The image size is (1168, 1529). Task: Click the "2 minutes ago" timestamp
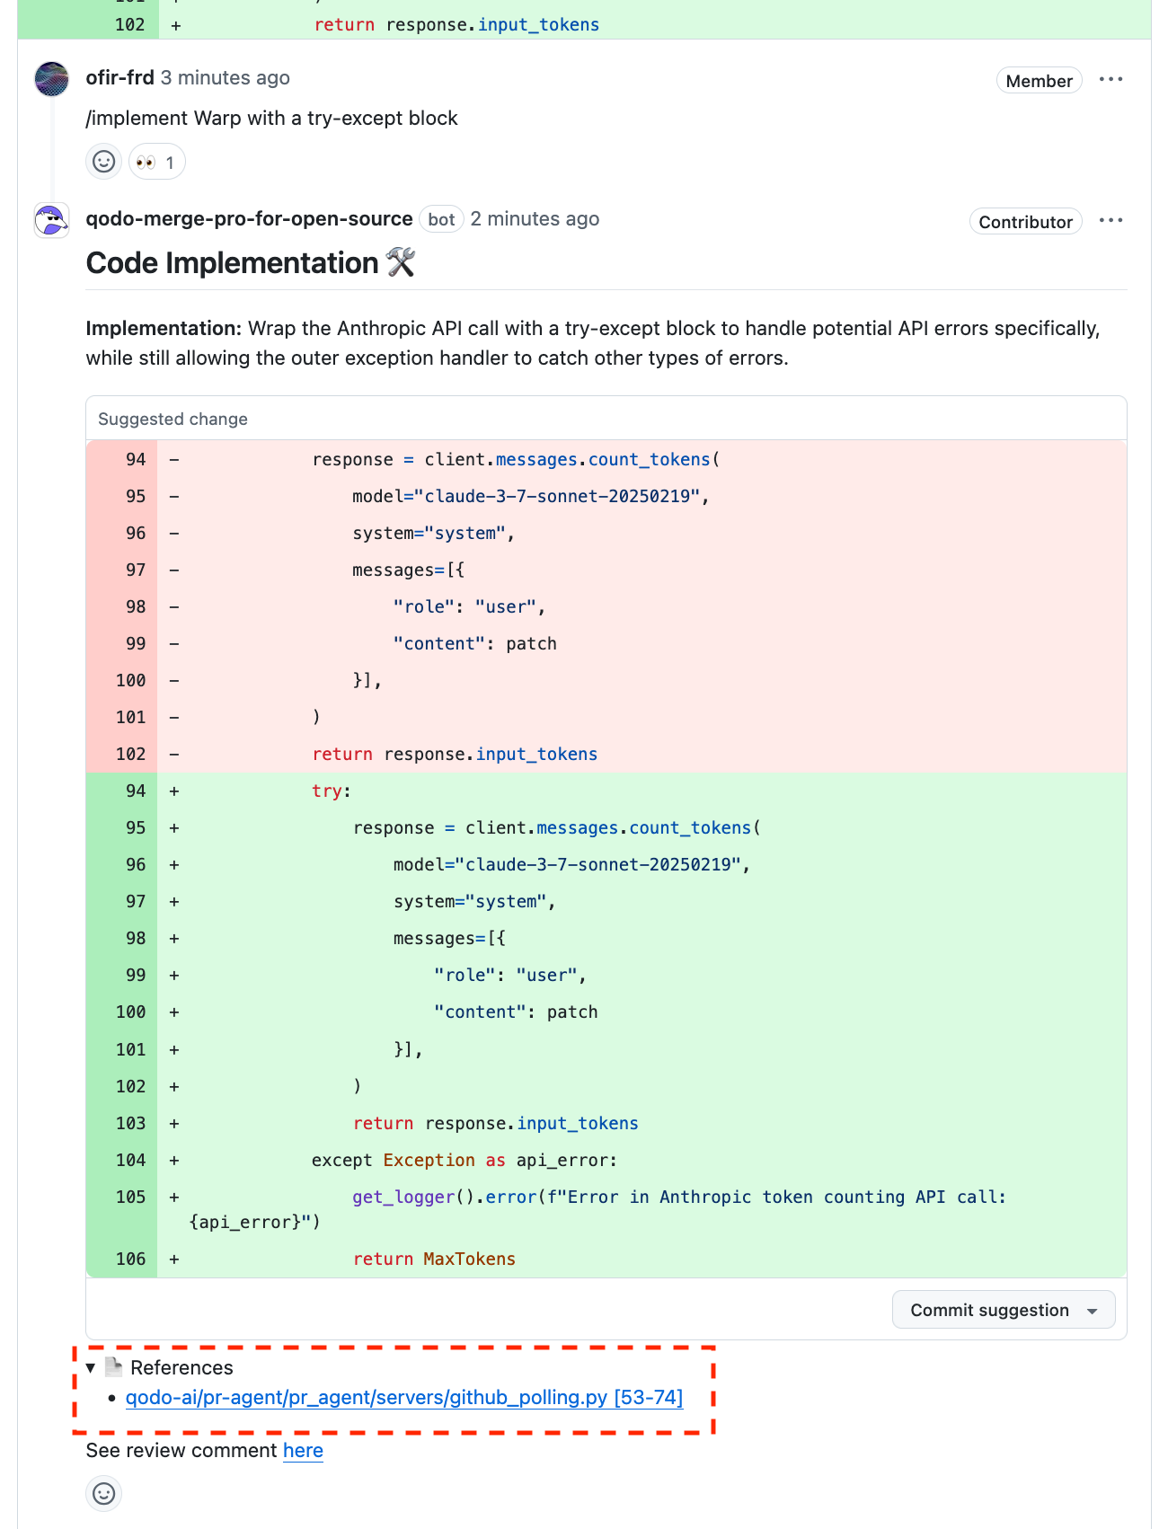tap(535, 219)
